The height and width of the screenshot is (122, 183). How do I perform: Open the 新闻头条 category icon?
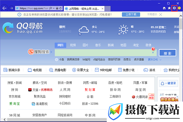5,70
